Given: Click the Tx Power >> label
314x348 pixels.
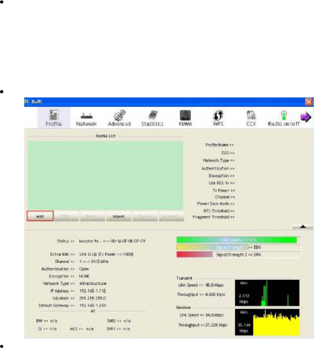Looking at the screenshot, I should 223,190.
